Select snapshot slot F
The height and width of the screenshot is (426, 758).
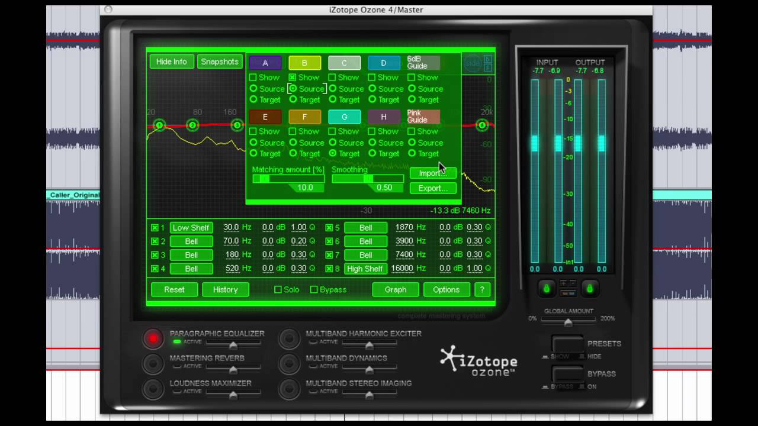click(304, 117)
